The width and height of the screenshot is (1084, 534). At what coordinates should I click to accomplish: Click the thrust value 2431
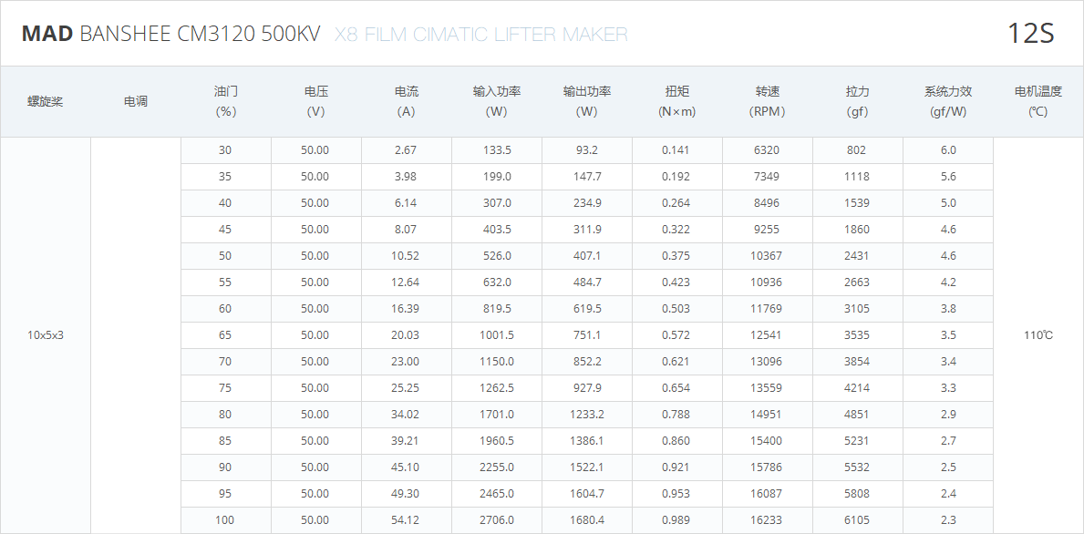click(x=857, y=255)
